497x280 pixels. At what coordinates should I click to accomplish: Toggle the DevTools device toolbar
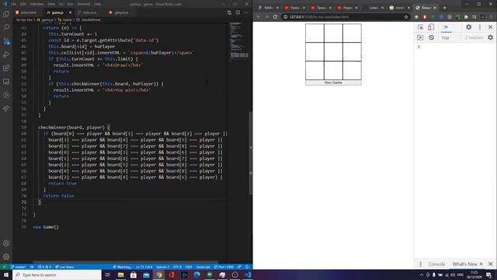[431, 27]
